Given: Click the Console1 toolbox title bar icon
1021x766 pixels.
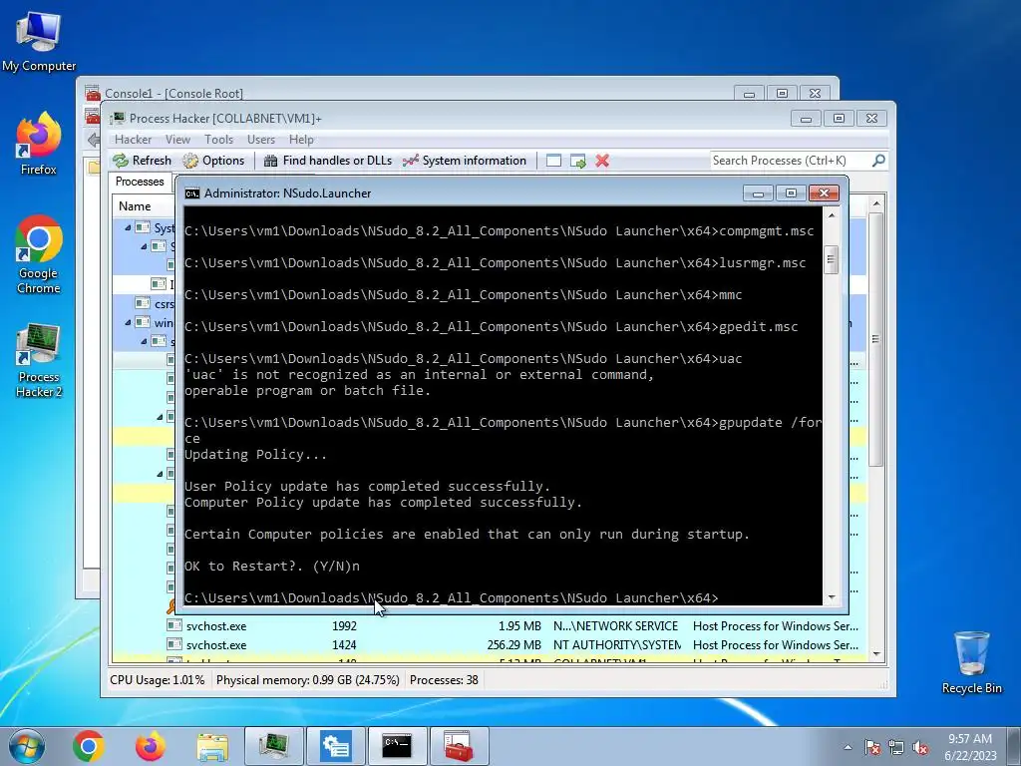Looking at the screenshot, I should 93,93.
